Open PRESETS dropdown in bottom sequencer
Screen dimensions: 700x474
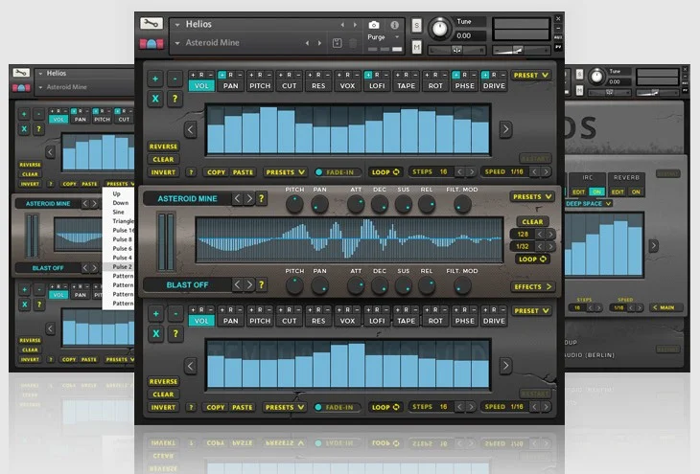coord(285,407)
